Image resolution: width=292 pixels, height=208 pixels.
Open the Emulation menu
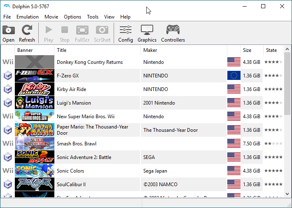coord(28,17)
